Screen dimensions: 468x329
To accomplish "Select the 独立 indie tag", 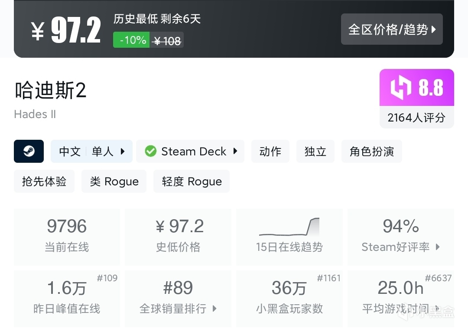I will coord(315,151).
